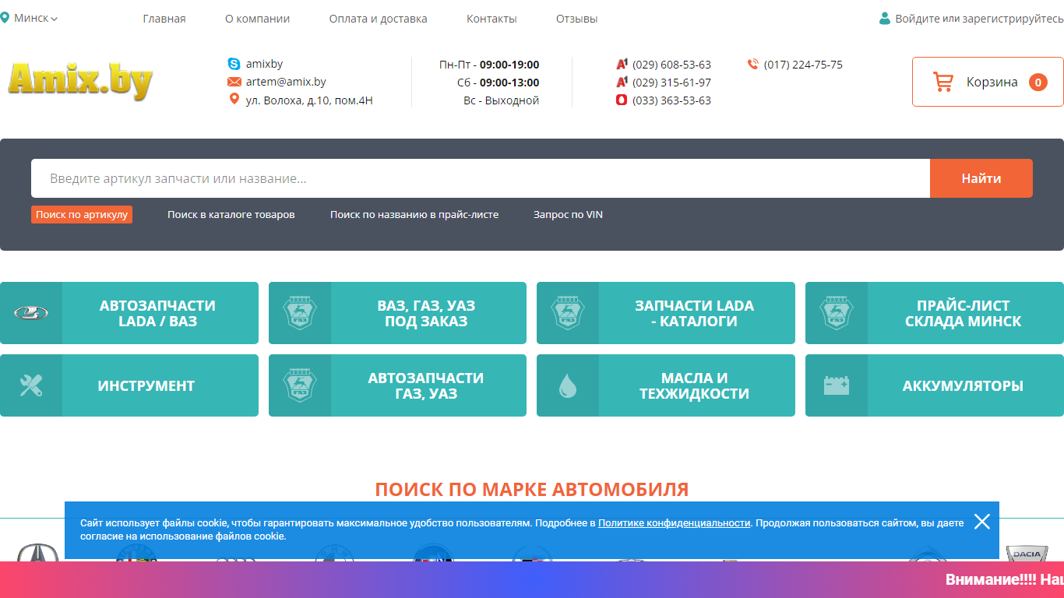Click the MTS operator icon beside 363-53-63
The width and height of the screenshot is (1064, 598).
tap(622, 100)
